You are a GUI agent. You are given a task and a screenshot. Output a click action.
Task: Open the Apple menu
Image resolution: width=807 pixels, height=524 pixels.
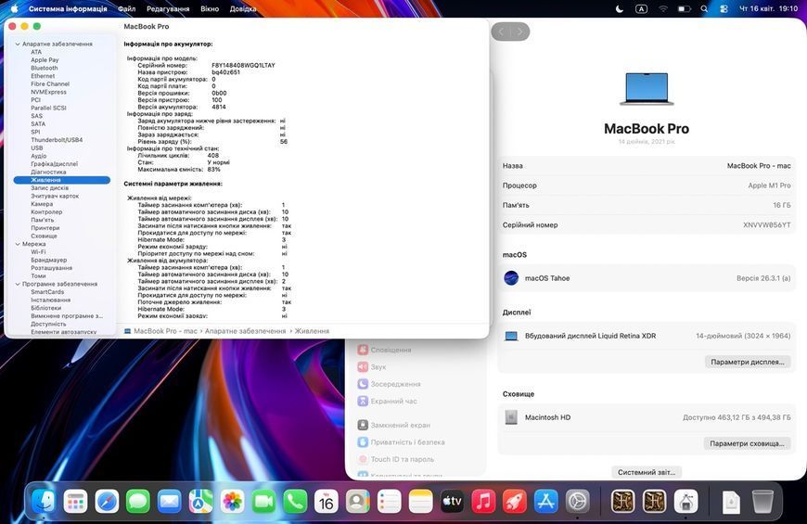click(x=15, y=8)
